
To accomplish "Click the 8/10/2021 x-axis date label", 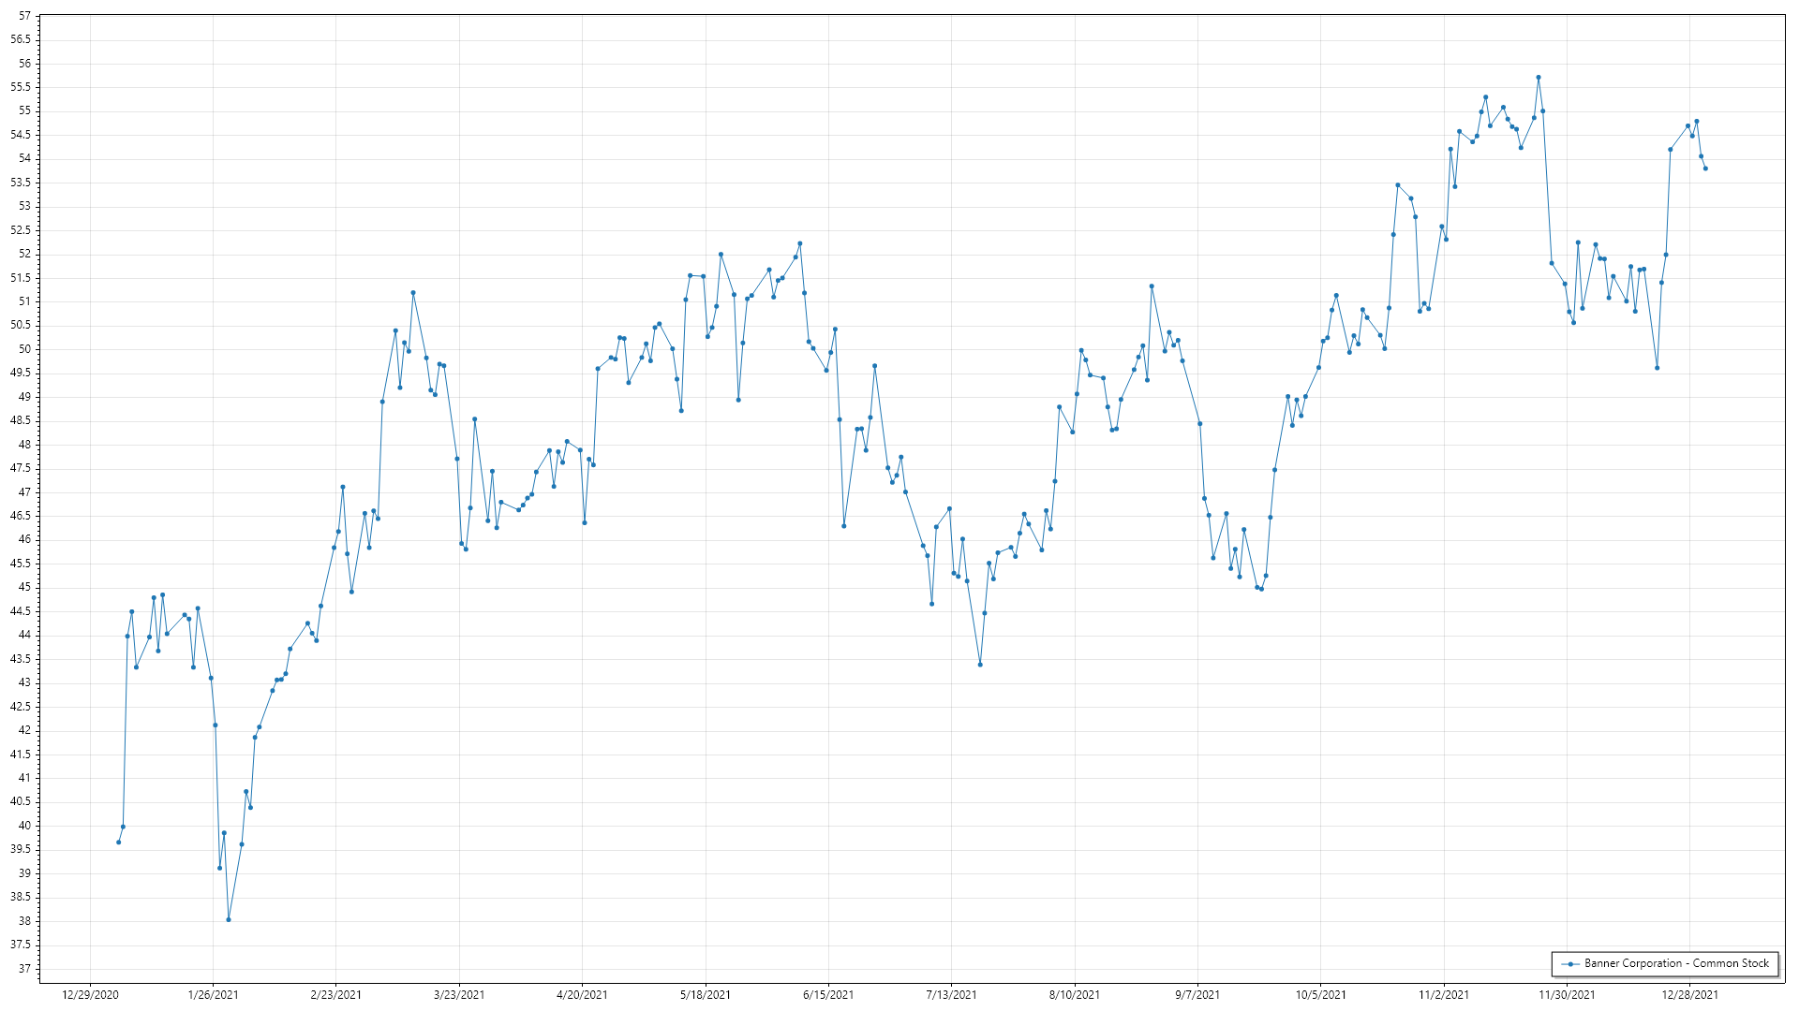I will click(1074, 994).
